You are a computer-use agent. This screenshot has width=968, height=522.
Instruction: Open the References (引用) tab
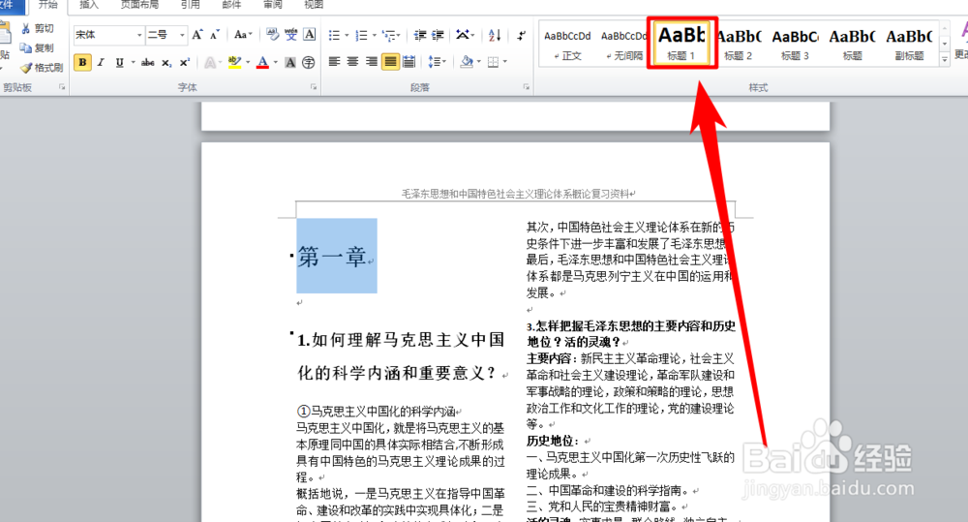point(190,4)
